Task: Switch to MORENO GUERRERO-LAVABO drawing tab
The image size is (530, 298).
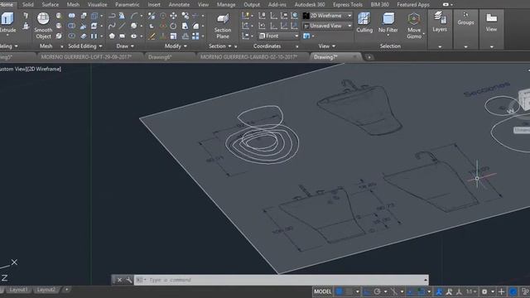Action: coord(248,57)
